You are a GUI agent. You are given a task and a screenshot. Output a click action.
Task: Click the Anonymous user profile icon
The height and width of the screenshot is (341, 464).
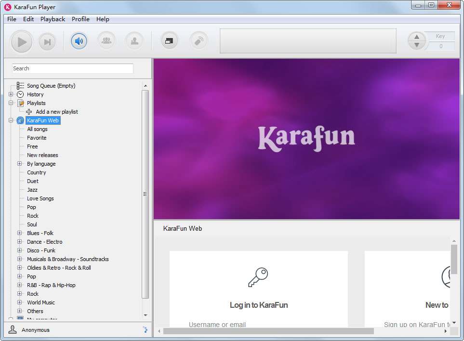(x=13, y=330)
